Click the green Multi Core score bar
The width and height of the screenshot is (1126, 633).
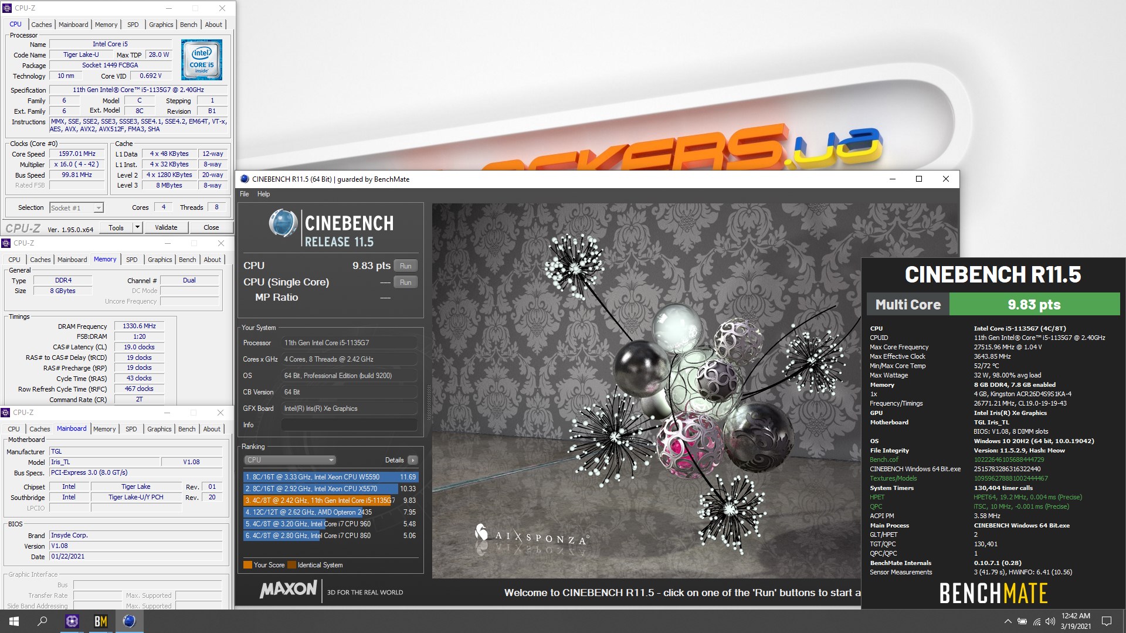click(1034, 305)
